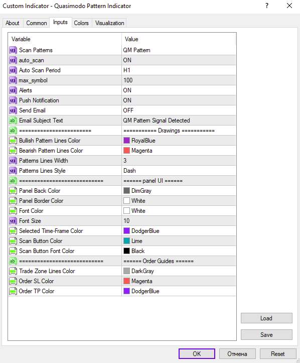Click the integer icon beside Font Size
Image resolution: width=300 pixels, height=363 pixels.
pos(13,221)
